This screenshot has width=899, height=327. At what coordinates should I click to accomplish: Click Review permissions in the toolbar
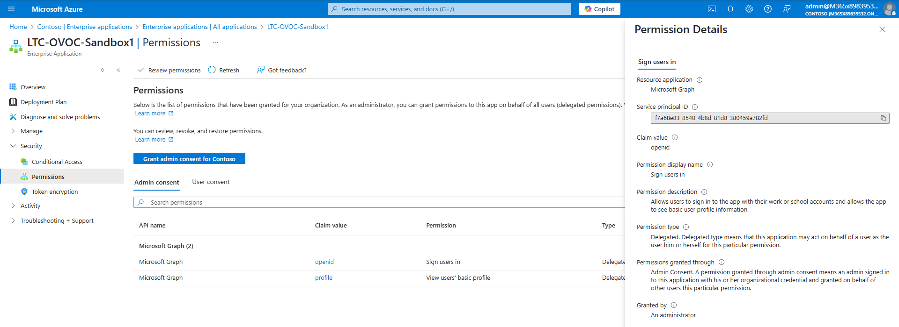click(x=169, y=70)
